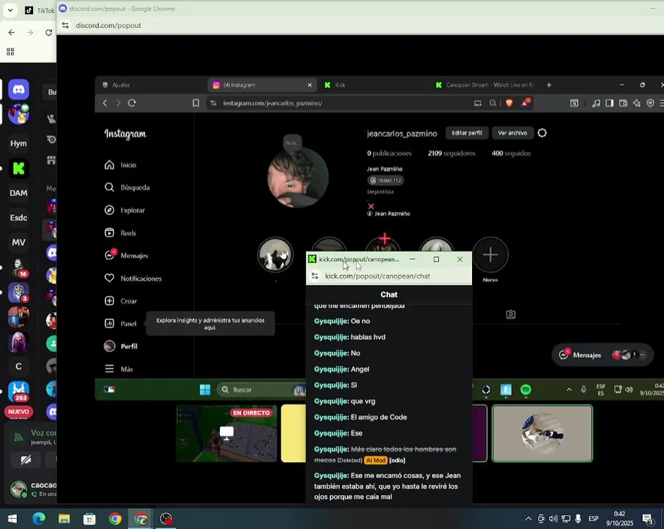The height and width of the screenshot is (529, 664).
Task: Click Brave back arrow button
Action: pyautogui.click(x=105, y=103)
